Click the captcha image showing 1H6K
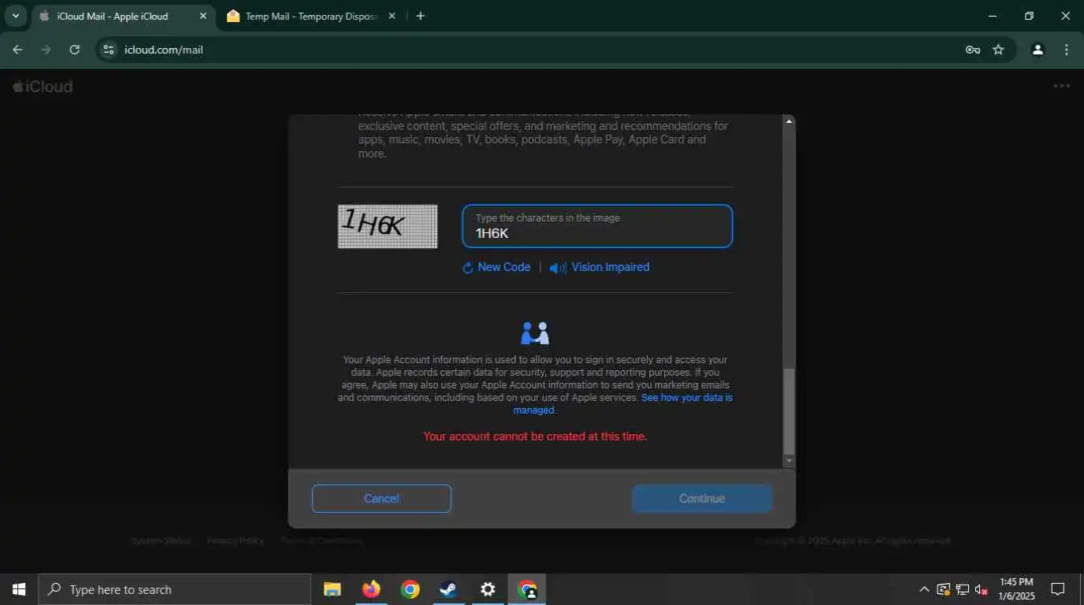The height and width of the screenshot is (605, 1084). 388,227
